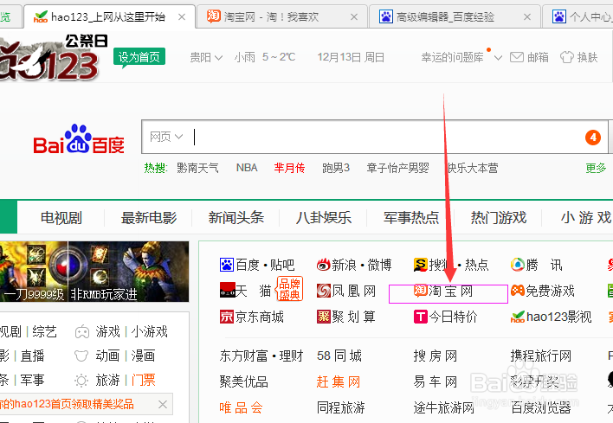The width and height of the screenshot is (613, 423).
Task: Select the 热门游戏 navigation tab
Action: (499, 218)
